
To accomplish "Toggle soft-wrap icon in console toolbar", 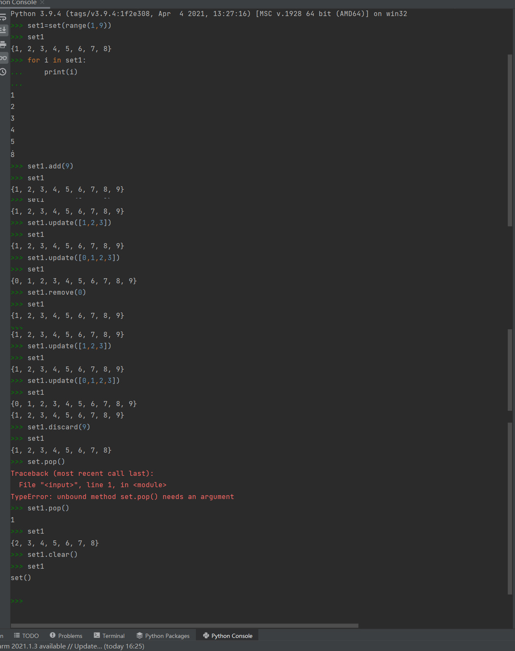I will [3, 17].
